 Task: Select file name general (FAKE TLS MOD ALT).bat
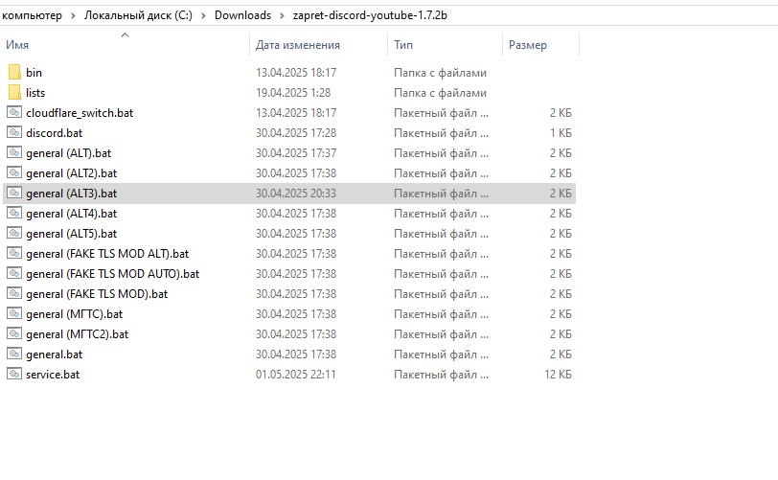pyautogui.click(x=107, y=254)
